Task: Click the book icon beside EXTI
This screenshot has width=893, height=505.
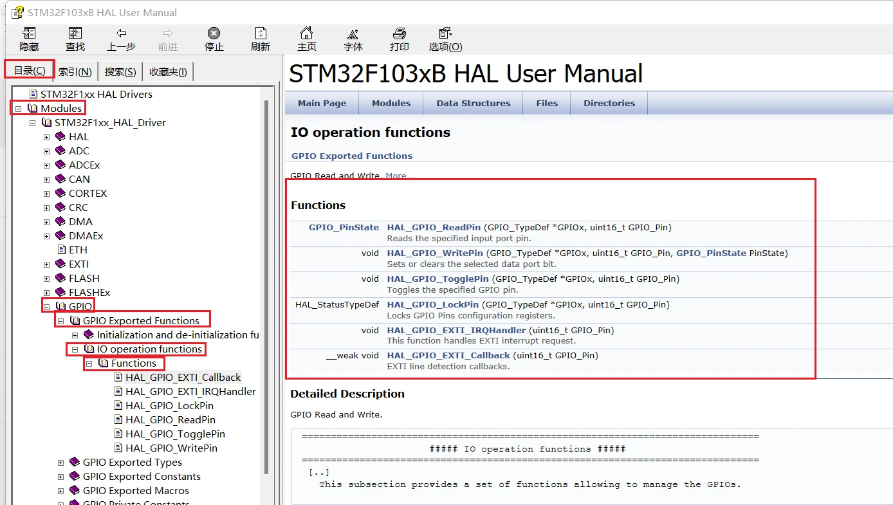Action: [x=60, y=264]
